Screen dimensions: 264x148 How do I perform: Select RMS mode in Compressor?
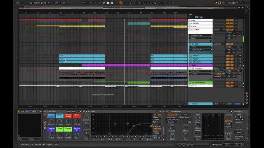point(228,124)
